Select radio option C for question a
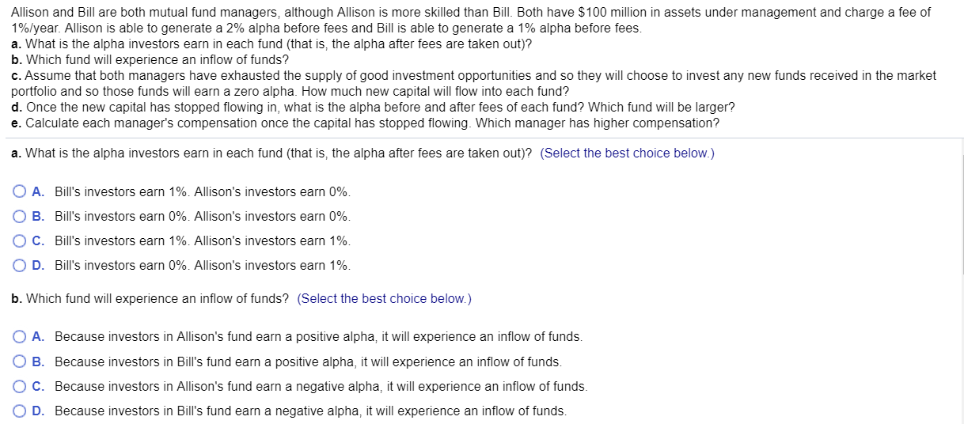The width and height of the screenshot is (964, 424). 19,240
